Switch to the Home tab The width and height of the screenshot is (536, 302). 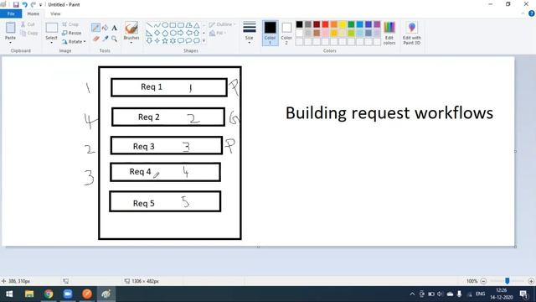point(33,13)
